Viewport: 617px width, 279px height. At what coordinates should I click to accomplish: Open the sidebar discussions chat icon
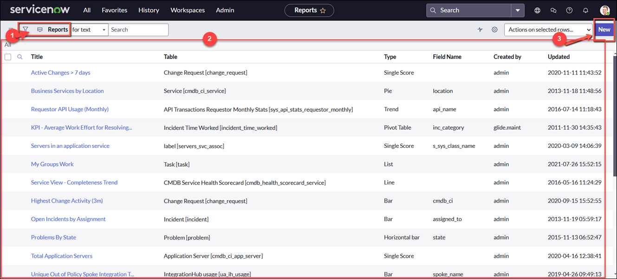pos(553,10)
